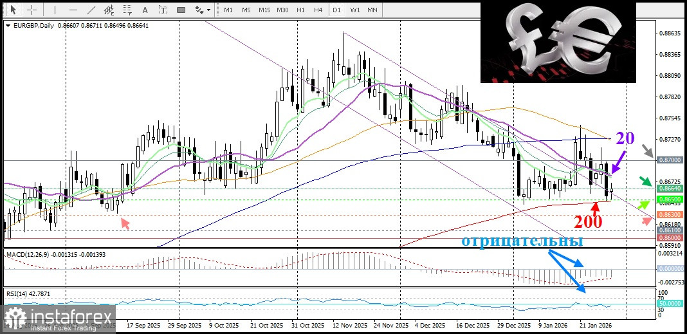
Task: Switch to M1 timeframe
Action: (228, 10)
